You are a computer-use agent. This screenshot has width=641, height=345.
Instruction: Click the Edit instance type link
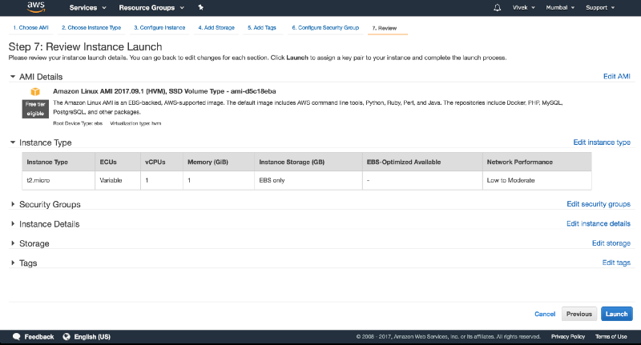[602, 142]
